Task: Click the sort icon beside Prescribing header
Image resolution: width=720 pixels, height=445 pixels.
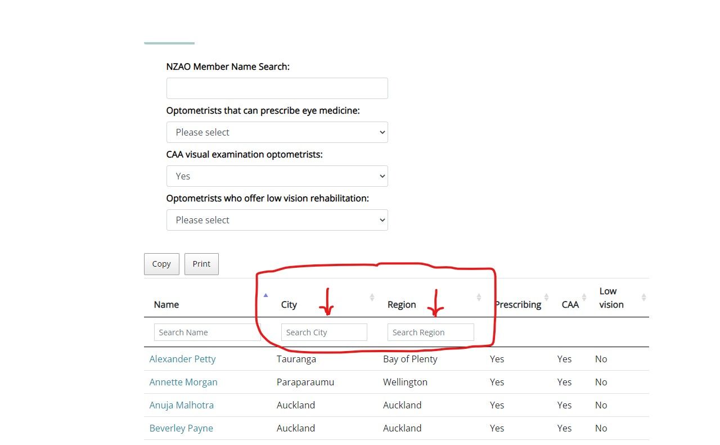Action: pos(546,297)
